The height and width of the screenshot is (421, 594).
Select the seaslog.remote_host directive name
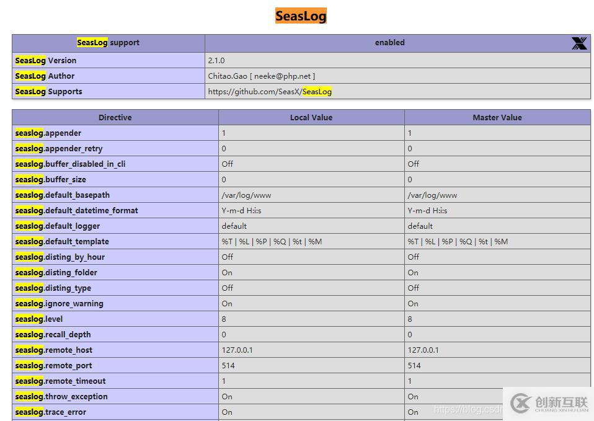coord(54,350)
